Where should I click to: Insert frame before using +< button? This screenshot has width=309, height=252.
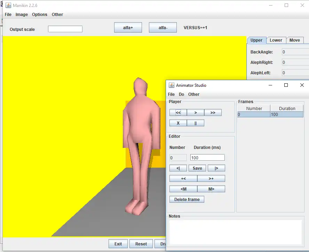[183, 178]
